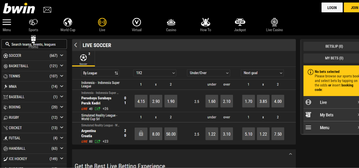This screenshot has width=359, height=168.
Task: Open the Next goal market dropdown
Action: click(263, 73)
